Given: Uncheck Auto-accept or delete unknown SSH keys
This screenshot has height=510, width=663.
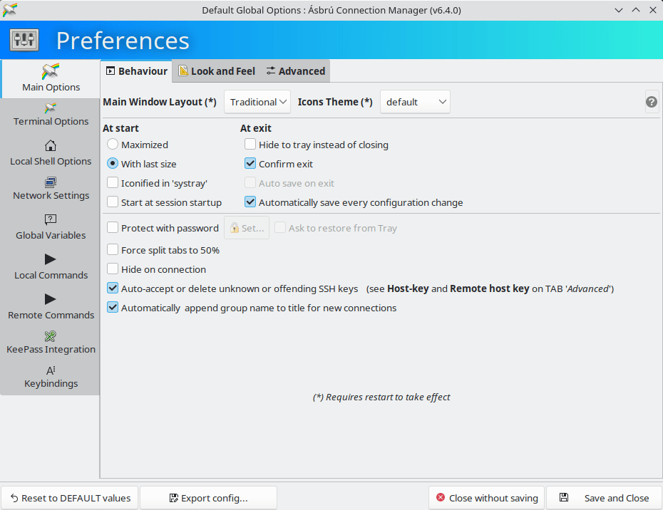Looking at the screenshot, I should (x=113, y=288).
